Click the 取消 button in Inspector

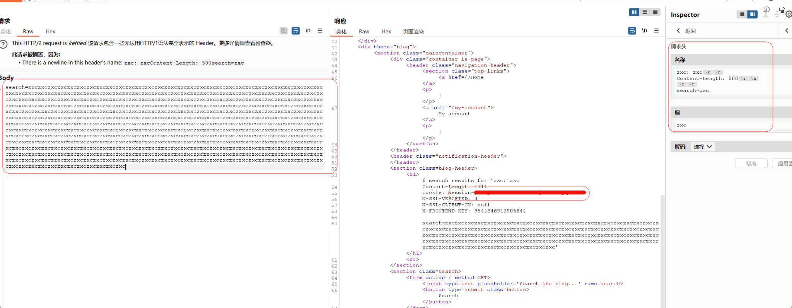[x=751, y=163]
